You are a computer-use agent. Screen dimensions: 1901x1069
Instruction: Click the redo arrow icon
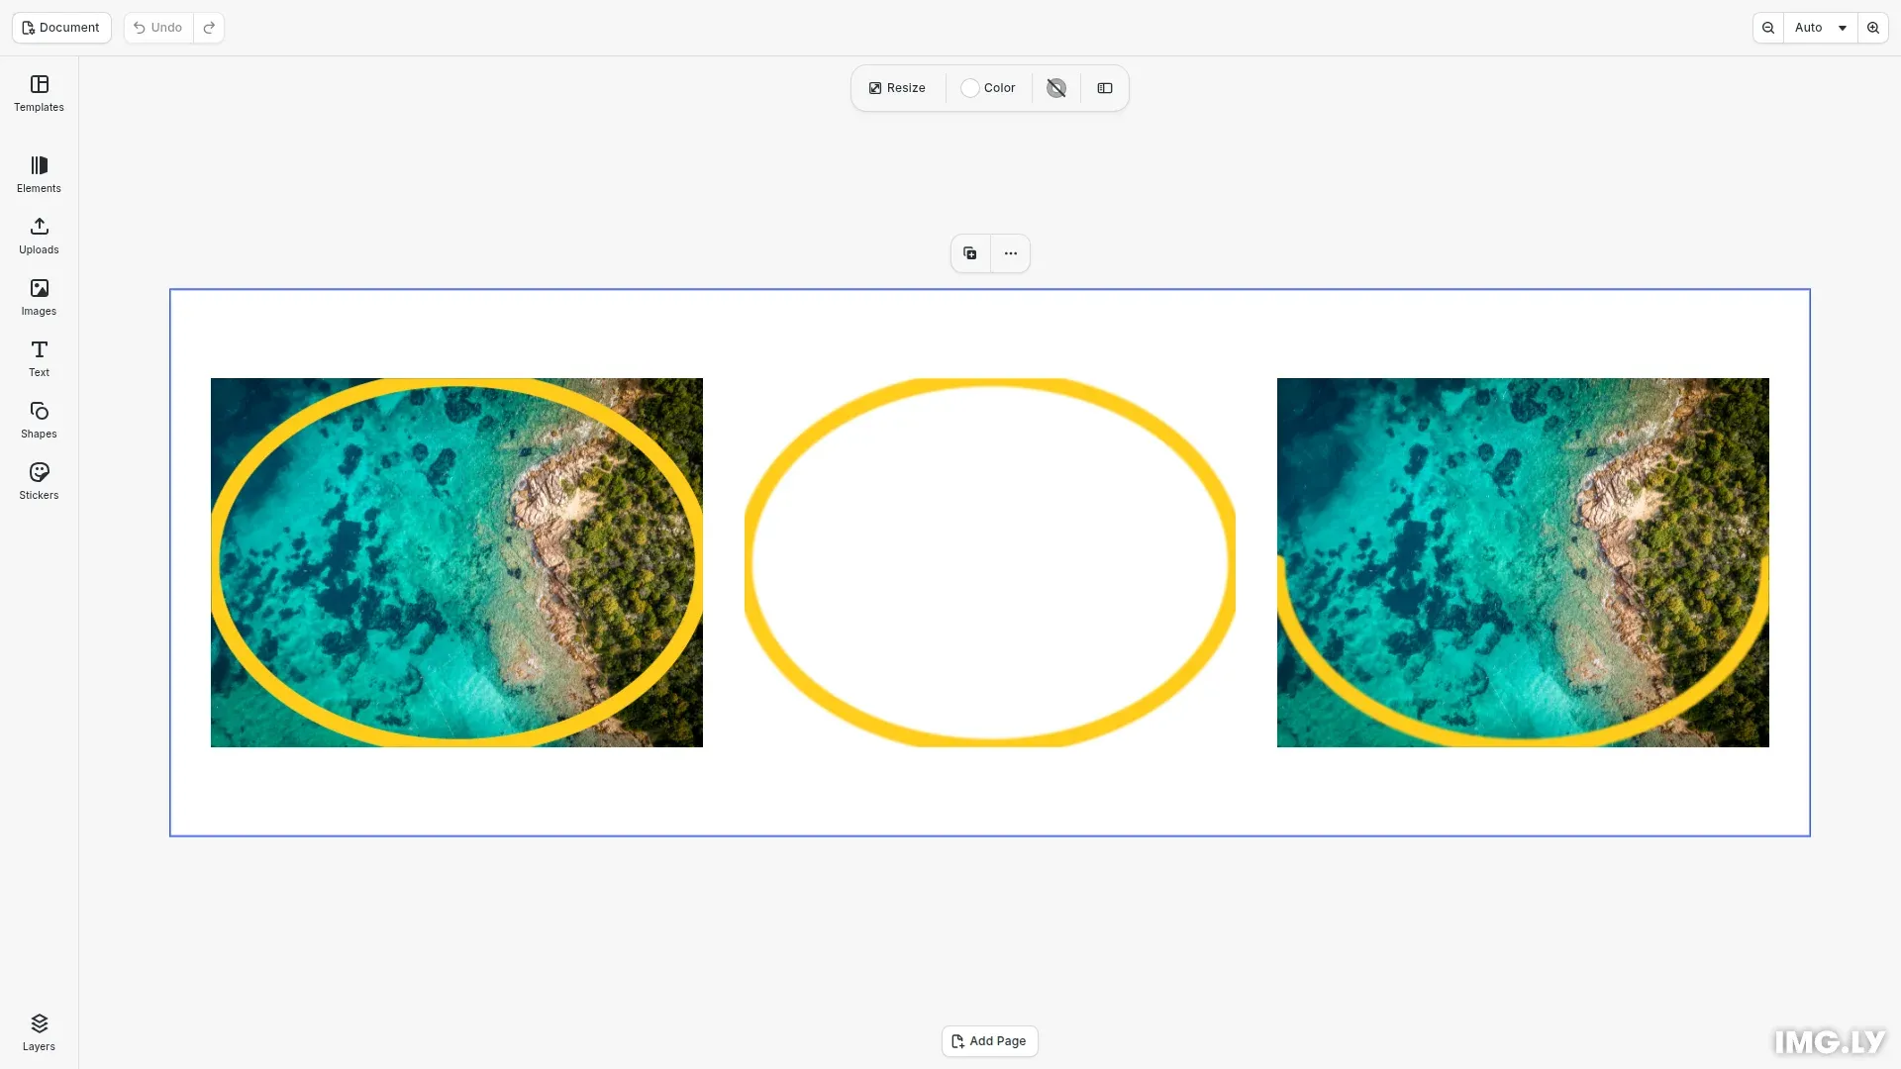[209, 28]
